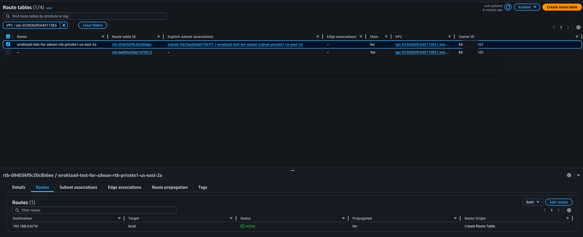Open the Route propagation tab
This screenshot has width=583, height=237.
click(170, 187)
